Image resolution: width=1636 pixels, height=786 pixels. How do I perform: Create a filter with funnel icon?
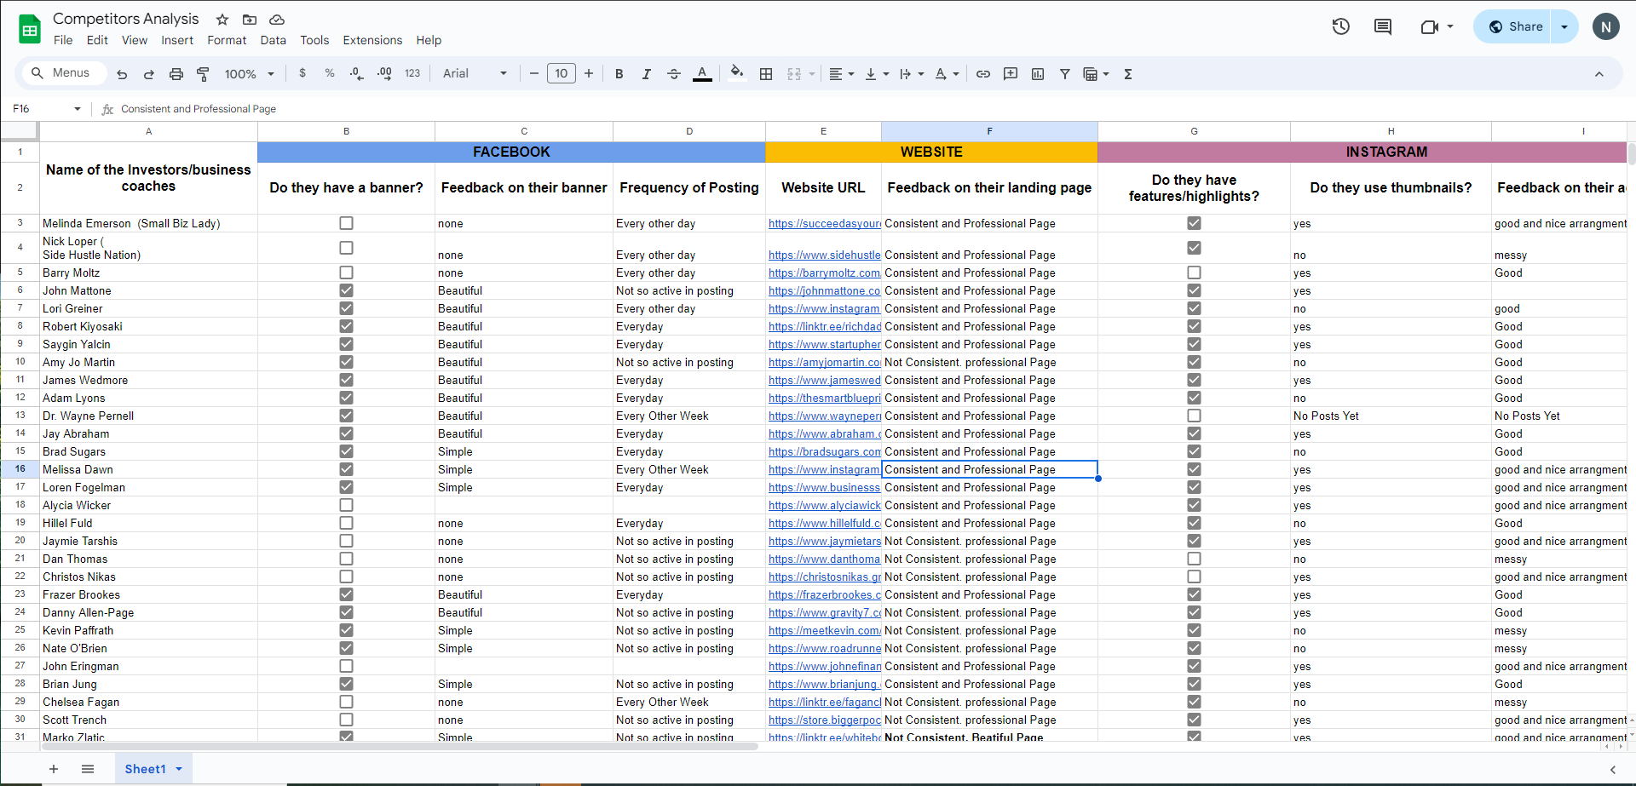click(1064, 74)
